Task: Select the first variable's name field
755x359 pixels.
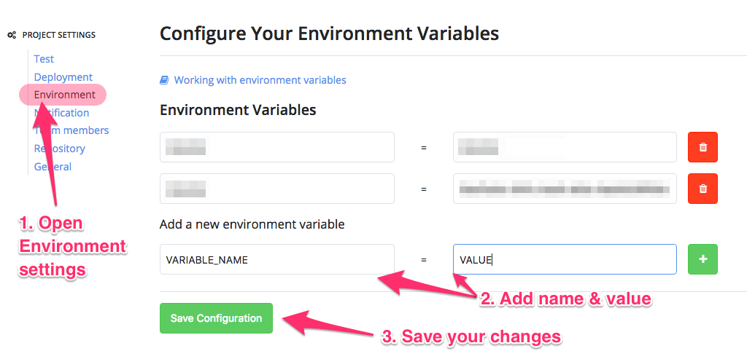Action: pos(277,147)
